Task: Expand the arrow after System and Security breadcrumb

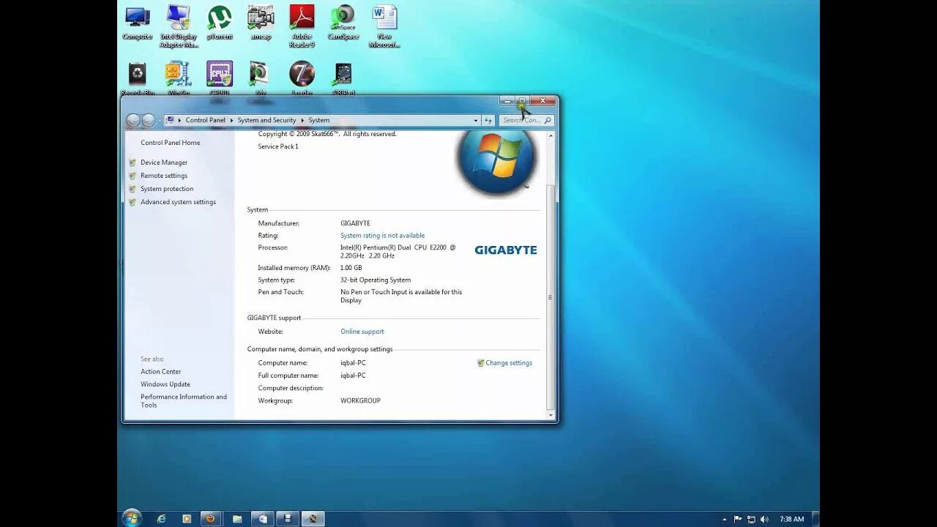Action: click(302, 120)
